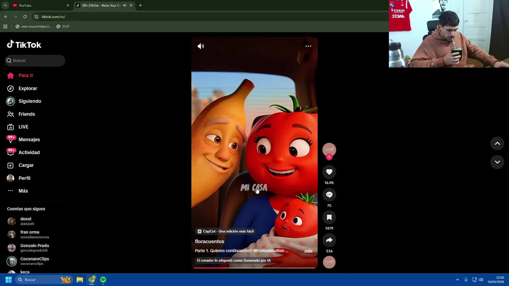Open network icon in system tray

(x=474, y=280)
